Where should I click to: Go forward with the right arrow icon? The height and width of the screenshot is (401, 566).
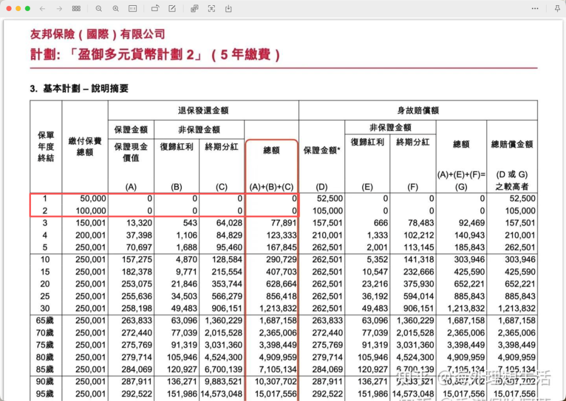click(59, 9)
